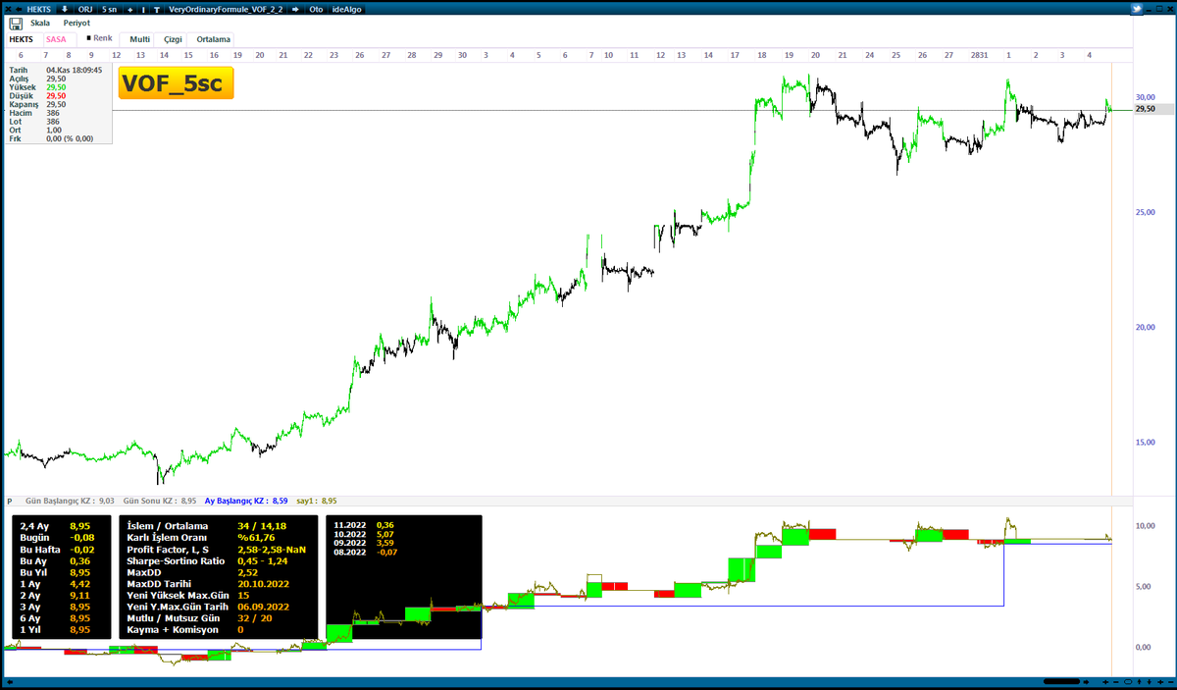Click the arrow right of the bottom scrollbar
The image size is (1177, 690).
(x=1086, y=682)
